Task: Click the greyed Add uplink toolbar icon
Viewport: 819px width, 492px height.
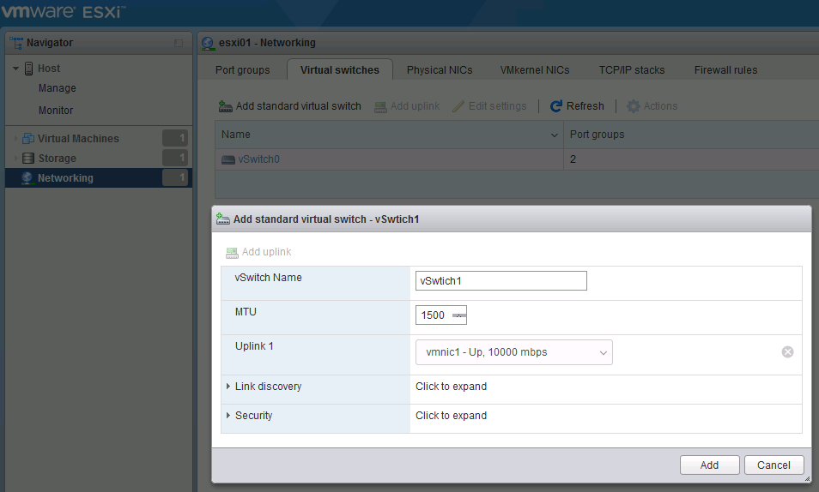Action: pos(381,107)
